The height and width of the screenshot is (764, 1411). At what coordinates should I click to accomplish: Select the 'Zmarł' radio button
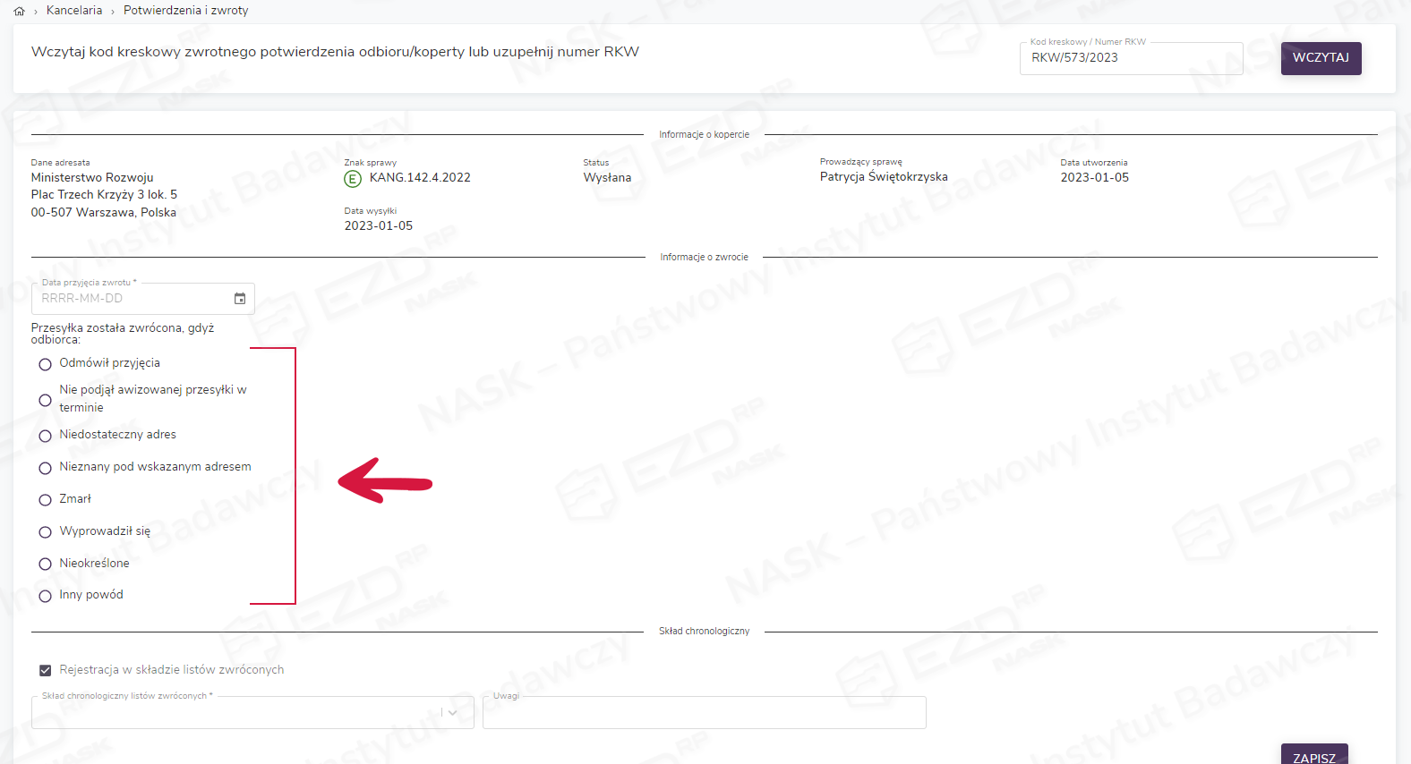[x=45, y=500]
